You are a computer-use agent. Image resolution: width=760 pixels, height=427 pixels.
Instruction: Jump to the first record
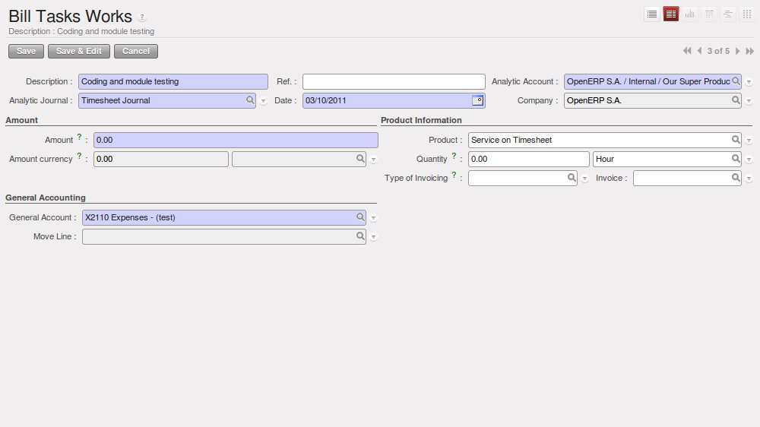[x=687, y=51]
